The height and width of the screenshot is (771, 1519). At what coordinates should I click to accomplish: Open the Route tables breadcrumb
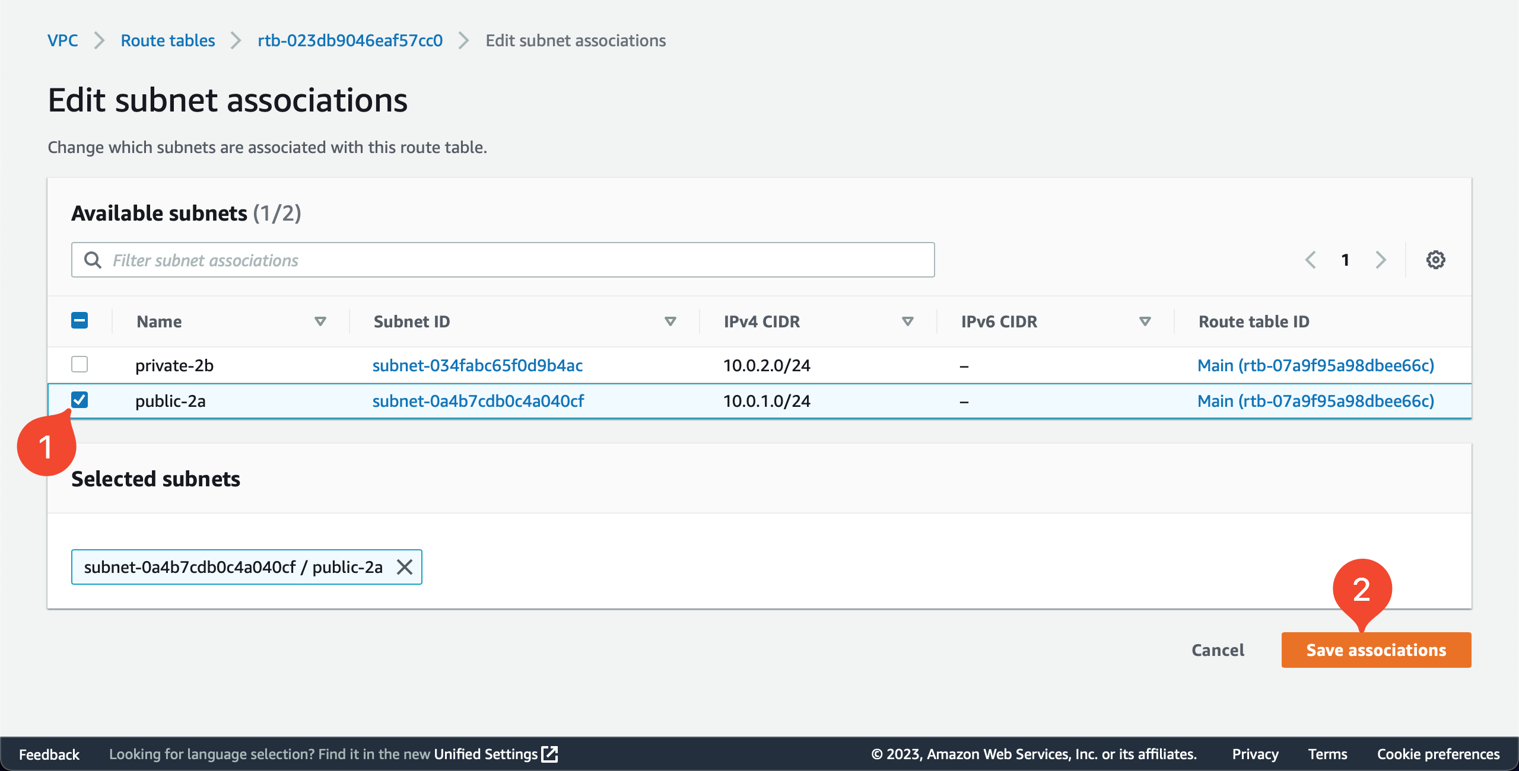tap(167, 40)
